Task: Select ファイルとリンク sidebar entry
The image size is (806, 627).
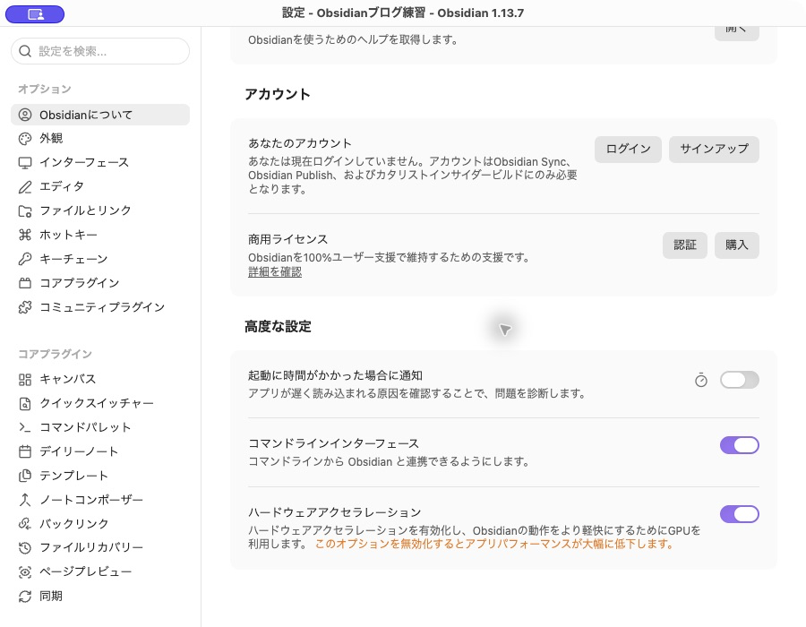Action: (x=100, y=211)
